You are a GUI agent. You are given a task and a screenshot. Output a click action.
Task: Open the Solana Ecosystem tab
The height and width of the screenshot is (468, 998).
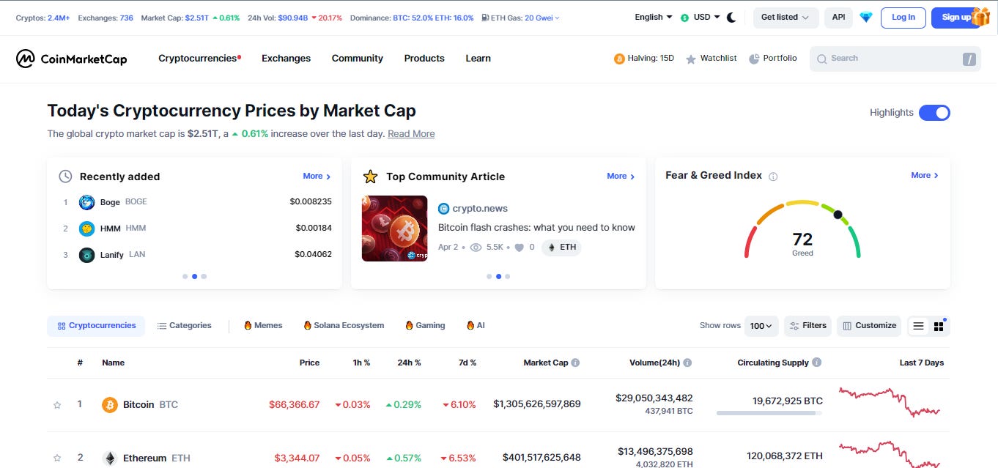(x=344, y=326)
